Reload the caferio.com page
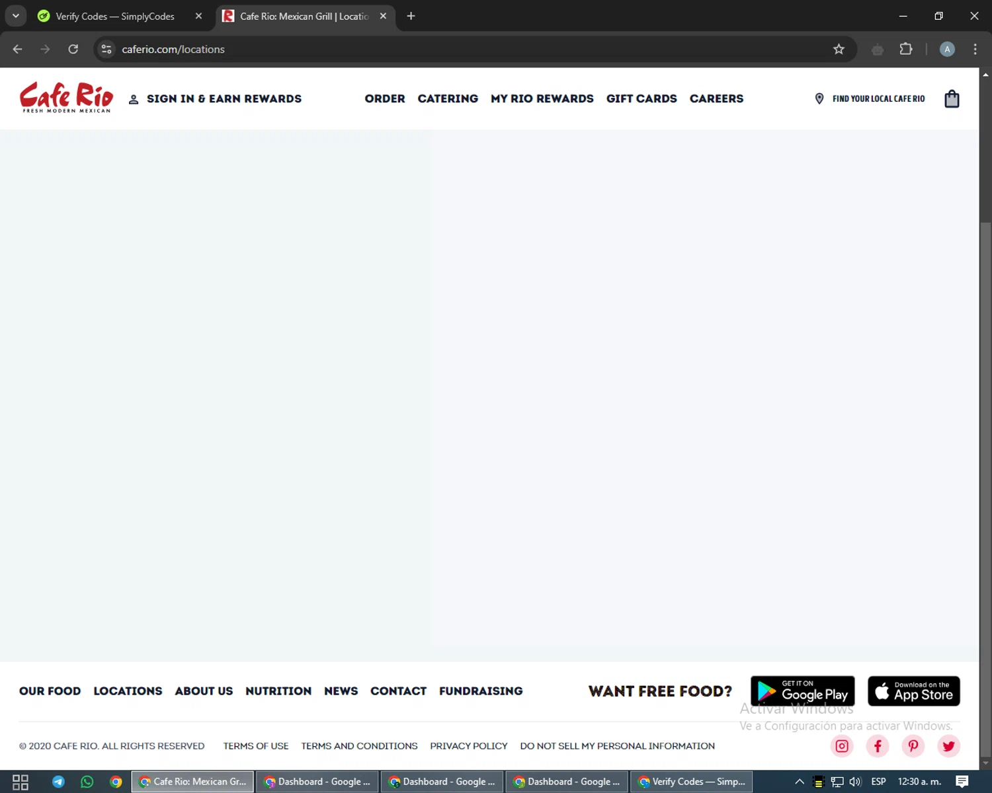This screenshot has width=992, height=793. click(73, 49)
